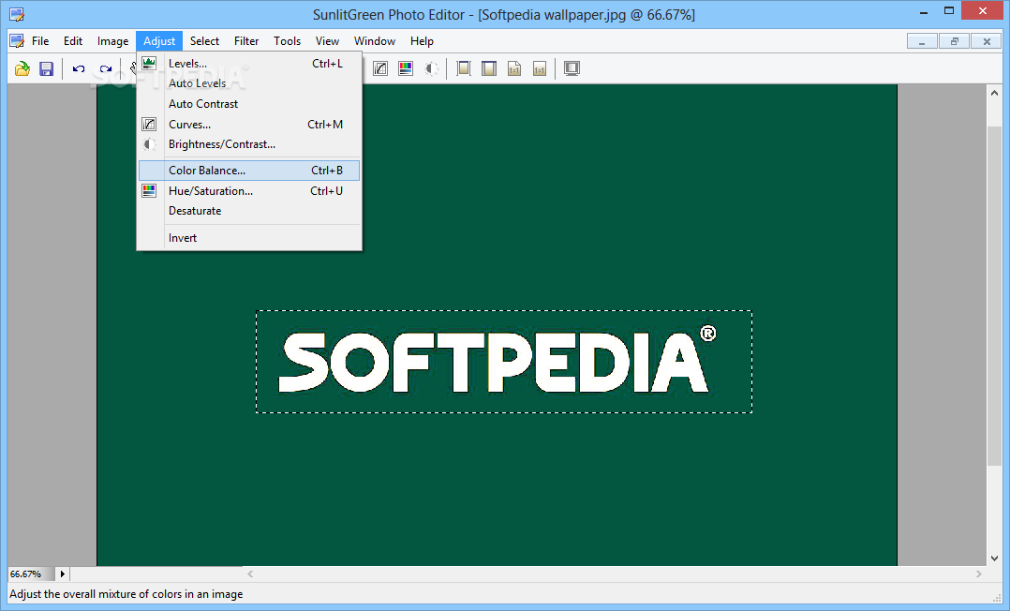1010x611 pixels.
Task: Open Hue/Saturation from the main toolbar icon
Action: click(x=406, y=68)
